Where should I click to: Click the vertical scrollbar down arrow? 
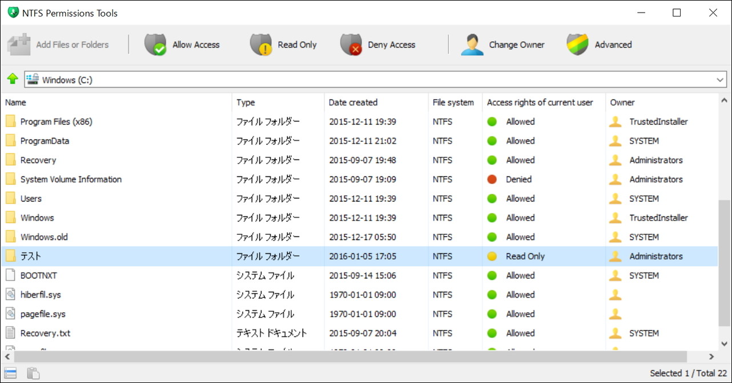click(x=725, y=343)
